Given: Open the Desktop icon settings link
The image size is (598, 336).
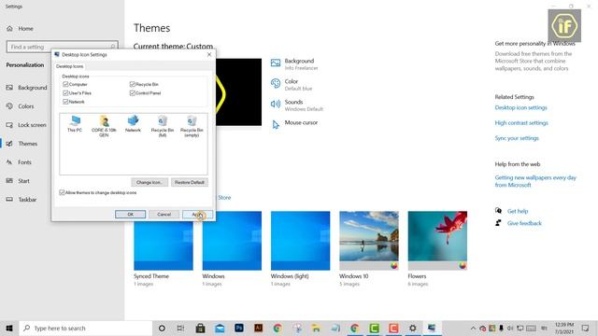Looking at the screenshot, I should click(521, 108).
